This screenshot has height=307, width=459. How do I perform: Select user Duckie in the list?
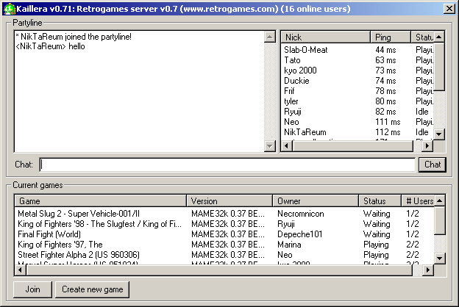click(x=357, y=81)
